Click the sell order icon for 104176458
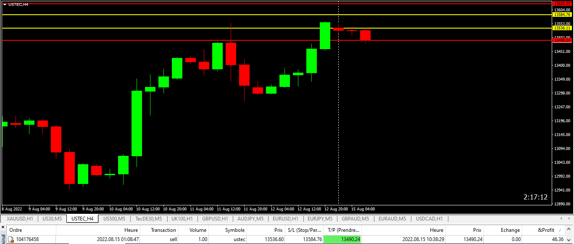Viewport: 574px width, 244px height. [x=11, y=239]
